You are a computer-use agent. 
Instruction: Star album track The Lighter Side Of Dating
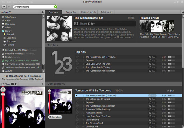(77, 99)
